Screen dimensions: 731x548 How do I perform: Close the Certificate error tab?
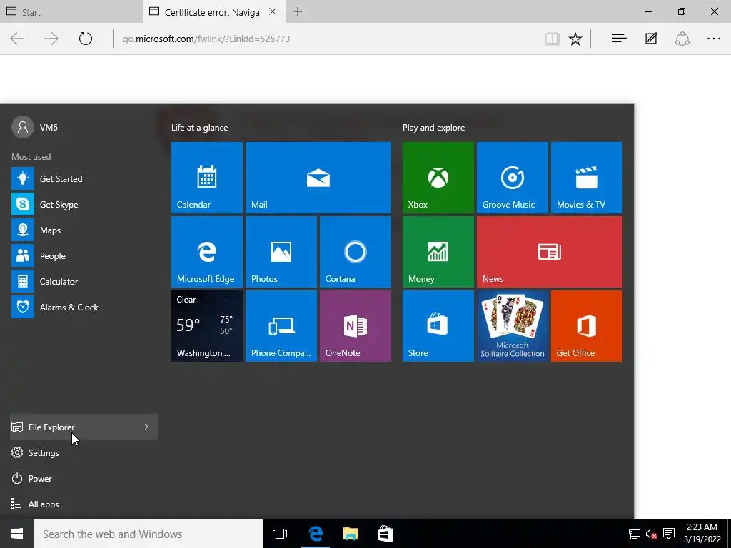pos(273,11)
